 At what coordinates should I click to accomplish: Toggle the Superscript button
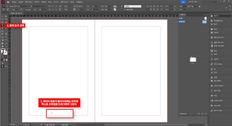[53, 6]
